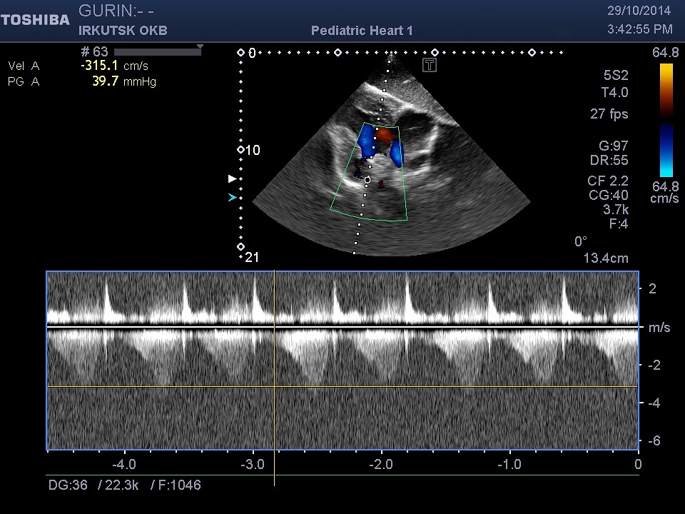The height and width of the screenshot is (514, 685).
Task: Click the Vel A measurement value -315.1
Action: pos(101,66)
